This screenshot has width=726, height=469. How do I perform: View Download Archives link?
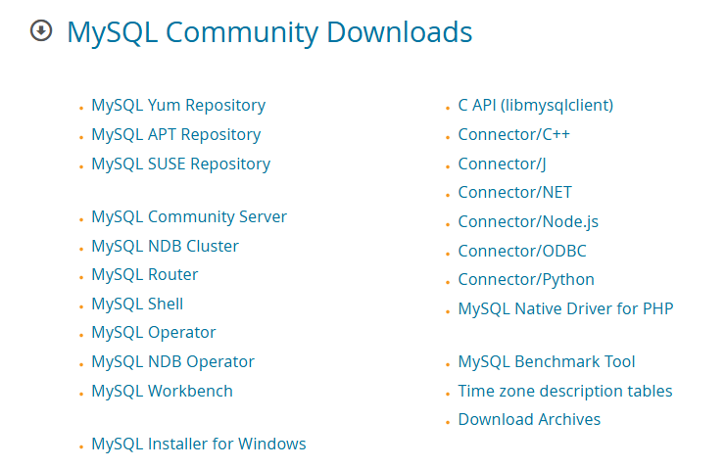[529, 419]
